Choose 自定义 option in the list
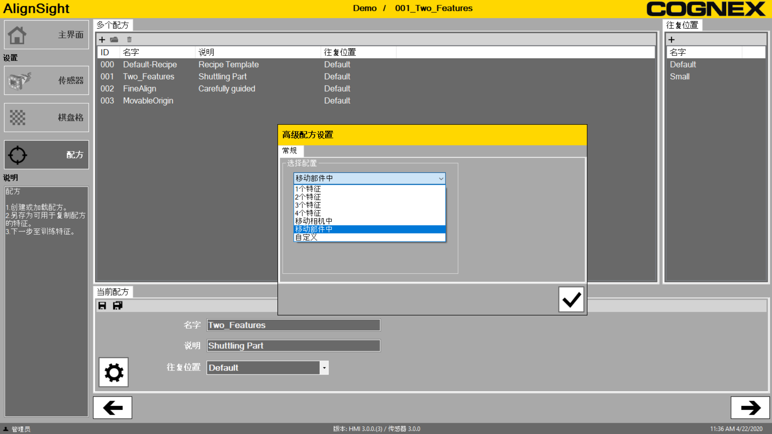Screen dimensions: 772x434 coord(306,237)
